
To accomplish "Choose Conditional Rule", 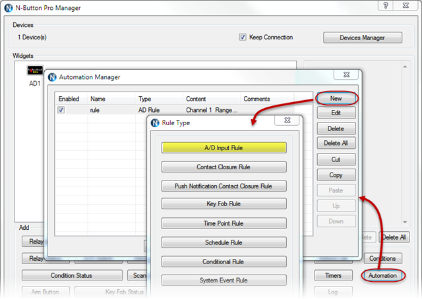I will pyautogui.click(x=224, y=261).
